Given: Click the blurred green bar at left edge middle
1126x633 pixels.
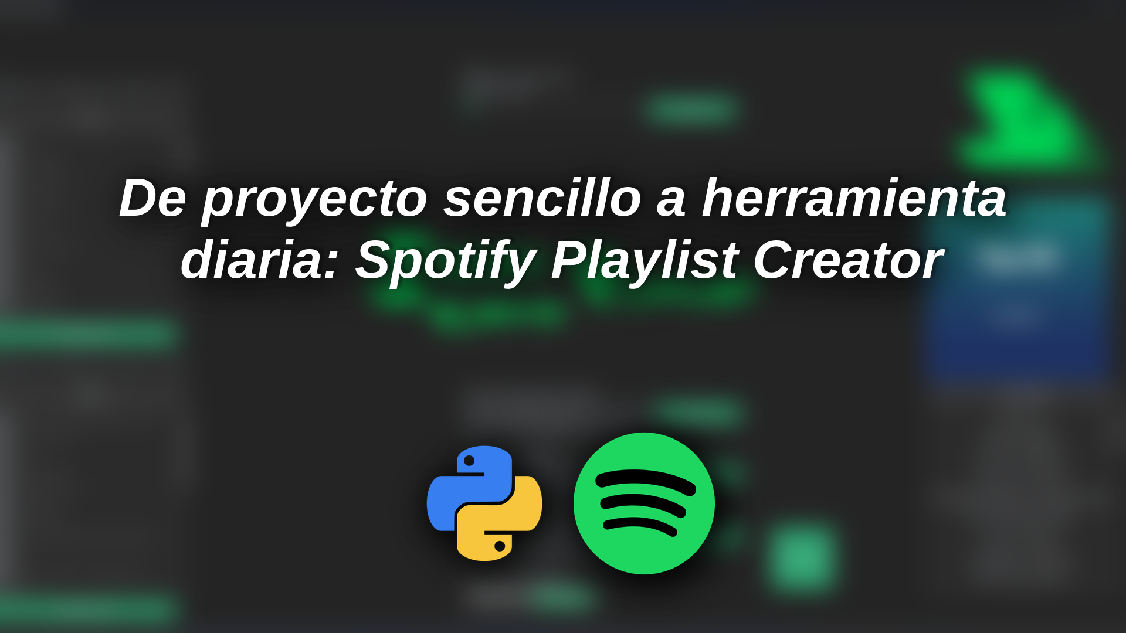Looking at the screenshot, I should 88,335.
